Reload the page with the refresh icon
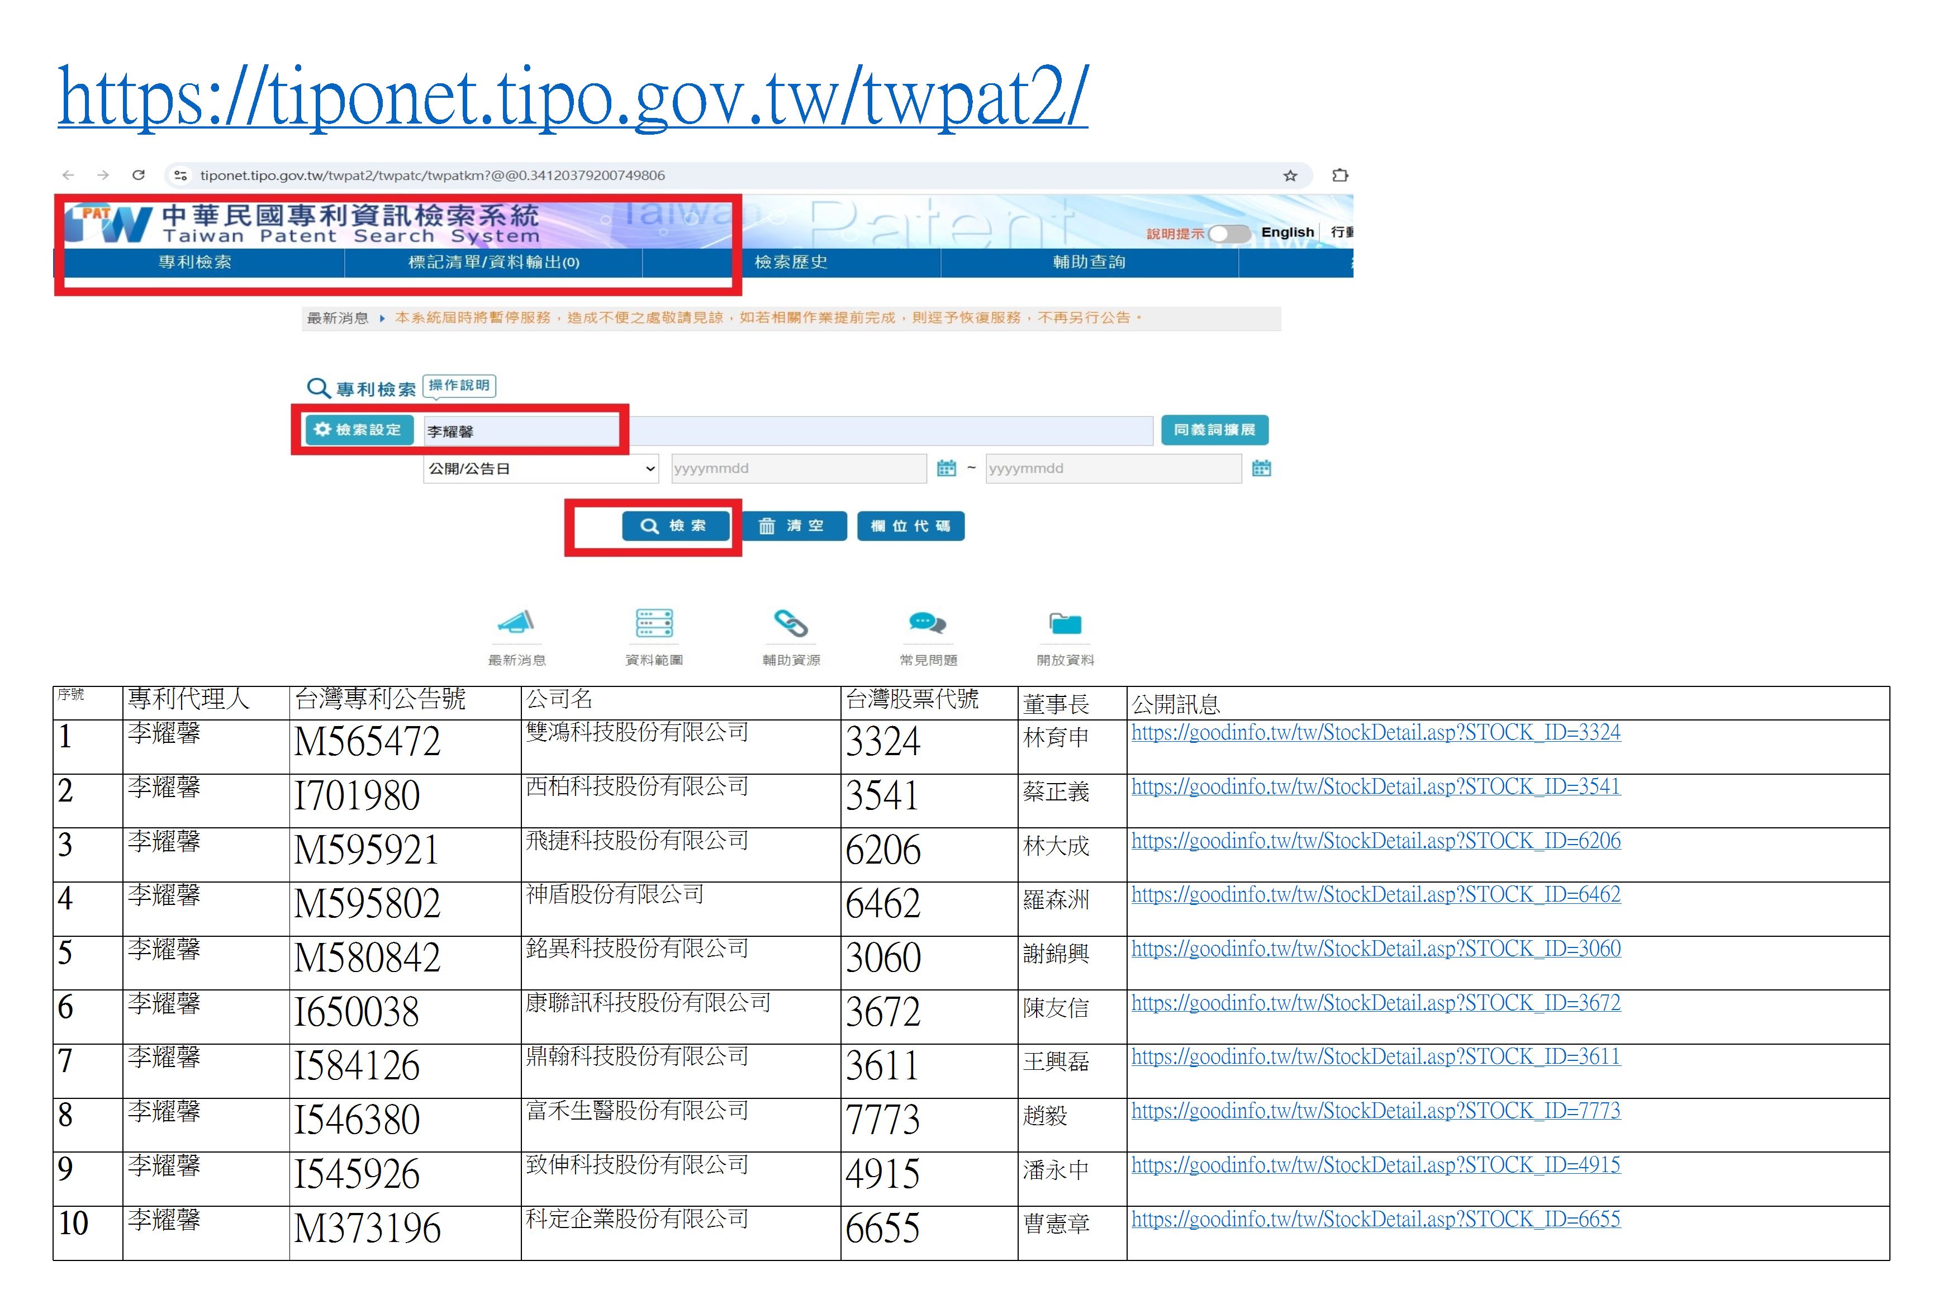This screenshot has height=1313, width=1943. pos(139,176)
